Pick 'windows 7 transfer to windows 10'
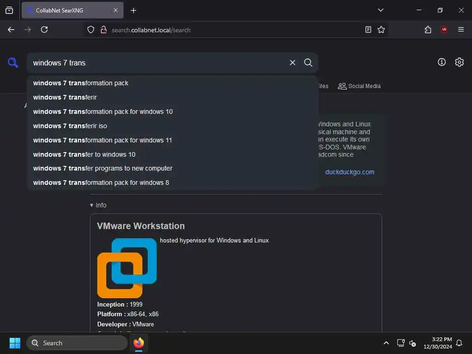472x354 pixels. pyautogui.click(x=172, y=154)
